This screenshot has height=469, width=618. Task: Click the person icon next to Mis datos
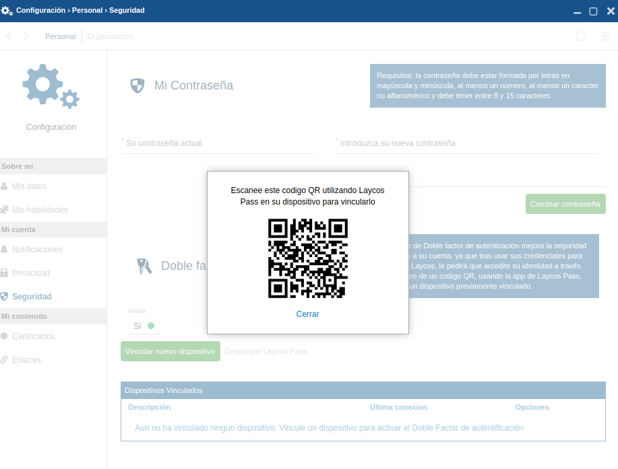click(4, 186)
